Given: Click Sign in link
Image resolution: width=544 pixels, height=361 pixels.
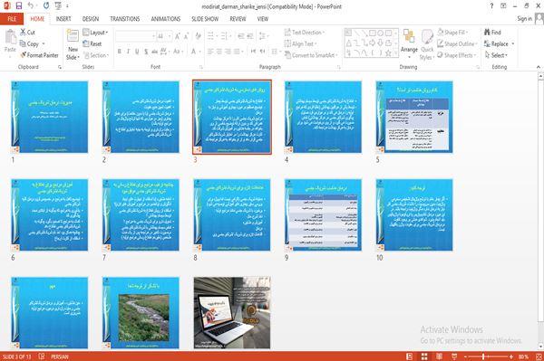Looking at the screenshot, I should [524, 19].
